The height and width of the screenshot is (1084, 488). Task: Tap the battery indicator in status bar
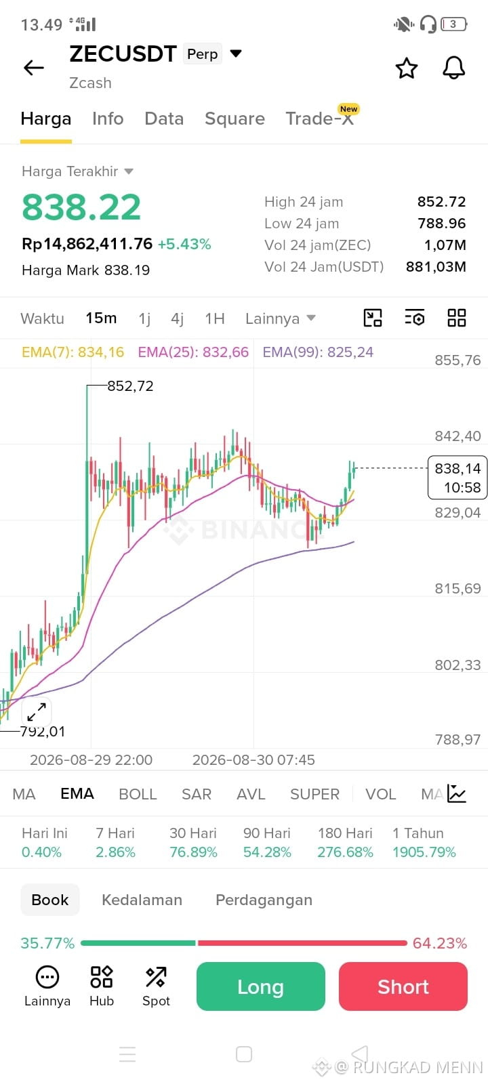pos(453,24)
